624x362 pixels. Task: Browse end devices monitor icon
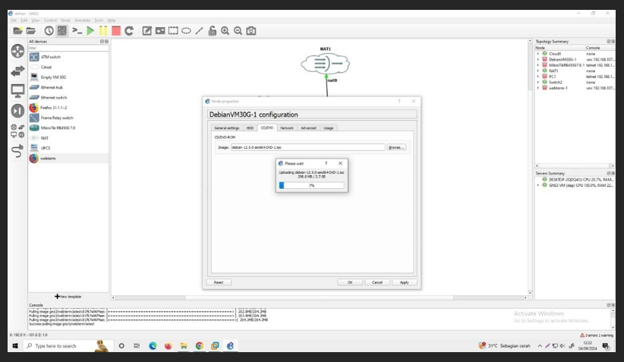(17, 91)
